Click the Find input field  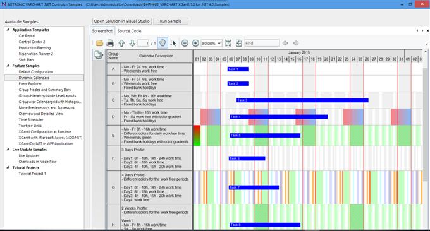(262, 44)
